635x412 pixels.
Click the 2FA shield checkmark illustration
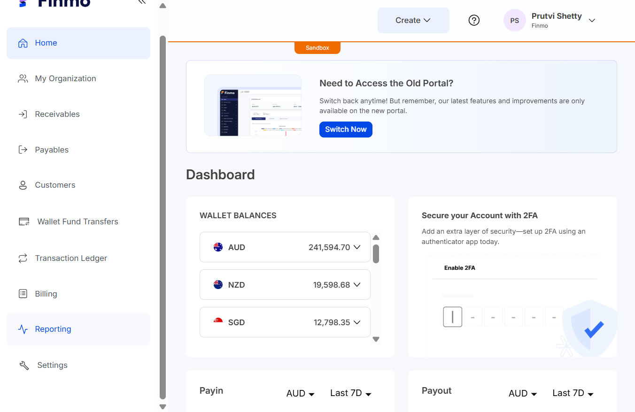point(589,328)
